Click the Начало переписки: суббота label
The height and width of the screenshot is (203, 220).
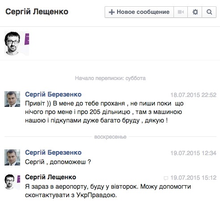click(x=110, y=78)
